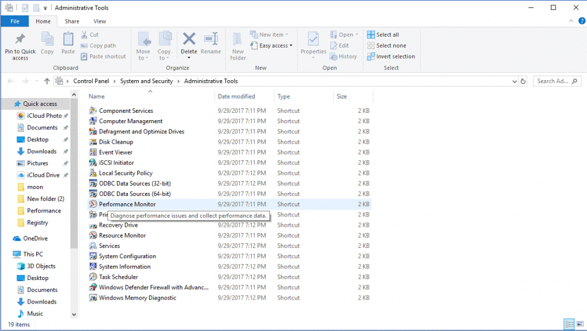Choose Select all in ribbon
Screen dimensions: 587x331
(383, 35)
